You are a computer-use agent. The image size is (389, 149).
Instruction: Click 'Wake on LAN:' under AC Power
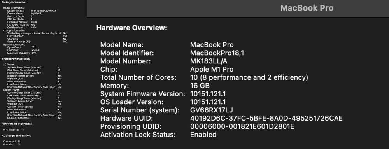15,79
